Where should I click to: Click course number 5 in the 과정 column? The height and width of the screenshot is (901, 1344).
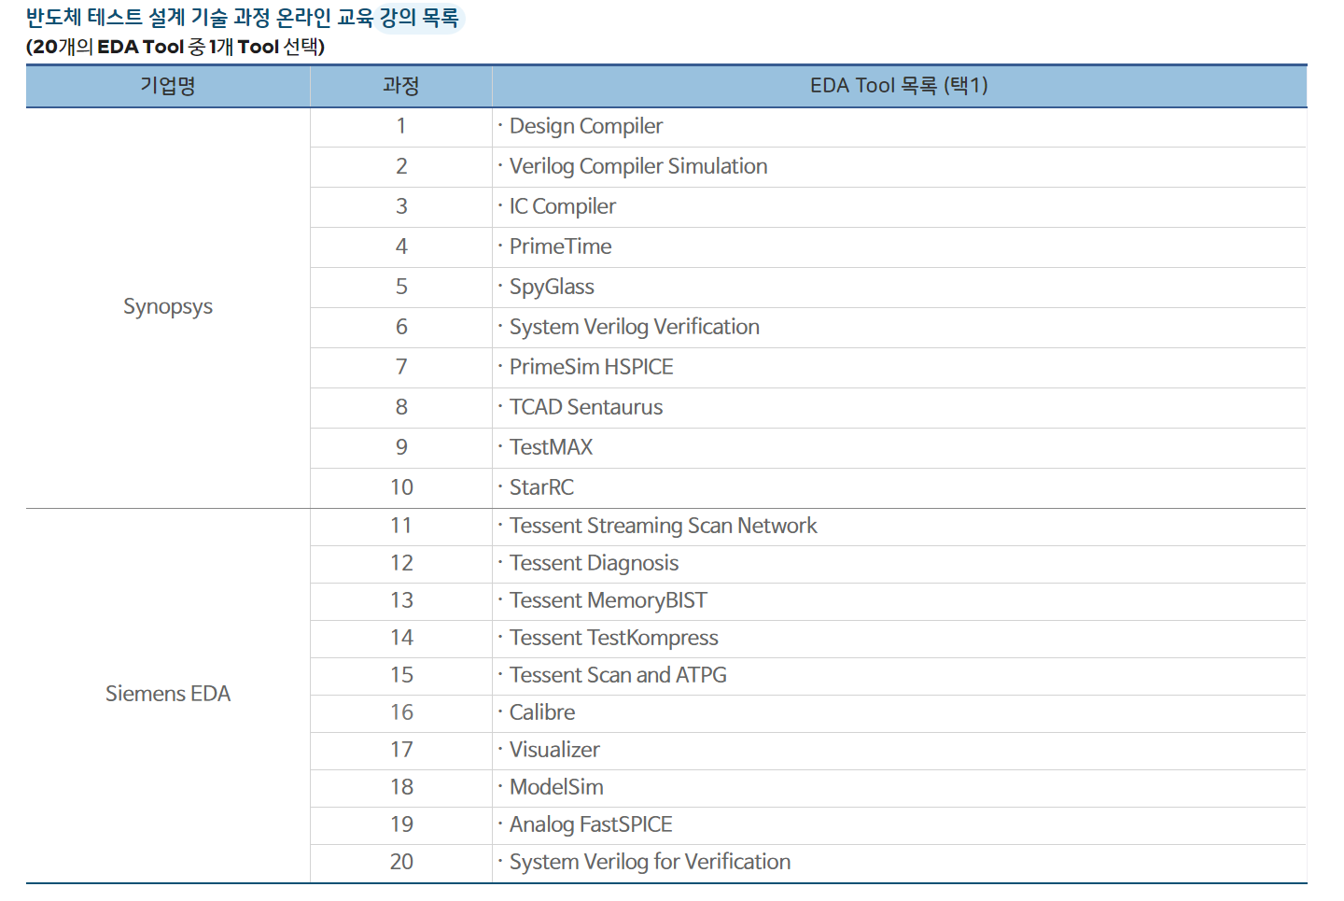pyautogui.click(x=401, y=287)
